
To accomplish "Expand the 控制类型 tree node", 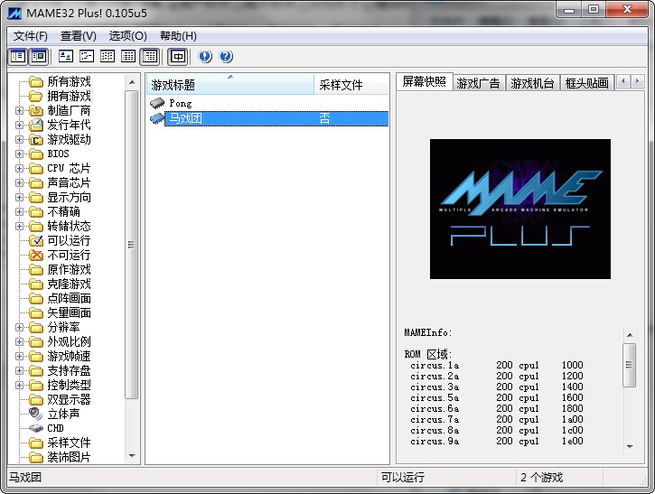I will [x=19, y=385].
